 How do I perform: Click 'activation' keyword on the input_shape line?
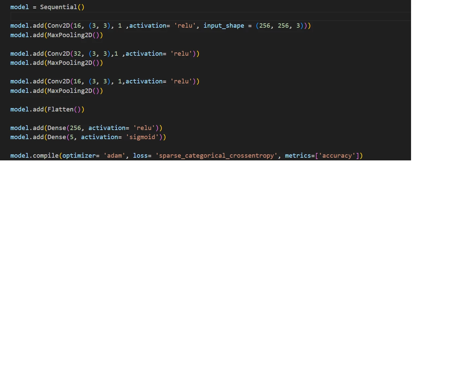pos(148,26)
